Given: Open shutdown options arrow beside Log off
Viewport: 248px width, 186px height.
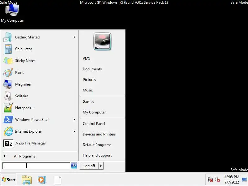Looking at the screenshot, I should click(101, 166).
